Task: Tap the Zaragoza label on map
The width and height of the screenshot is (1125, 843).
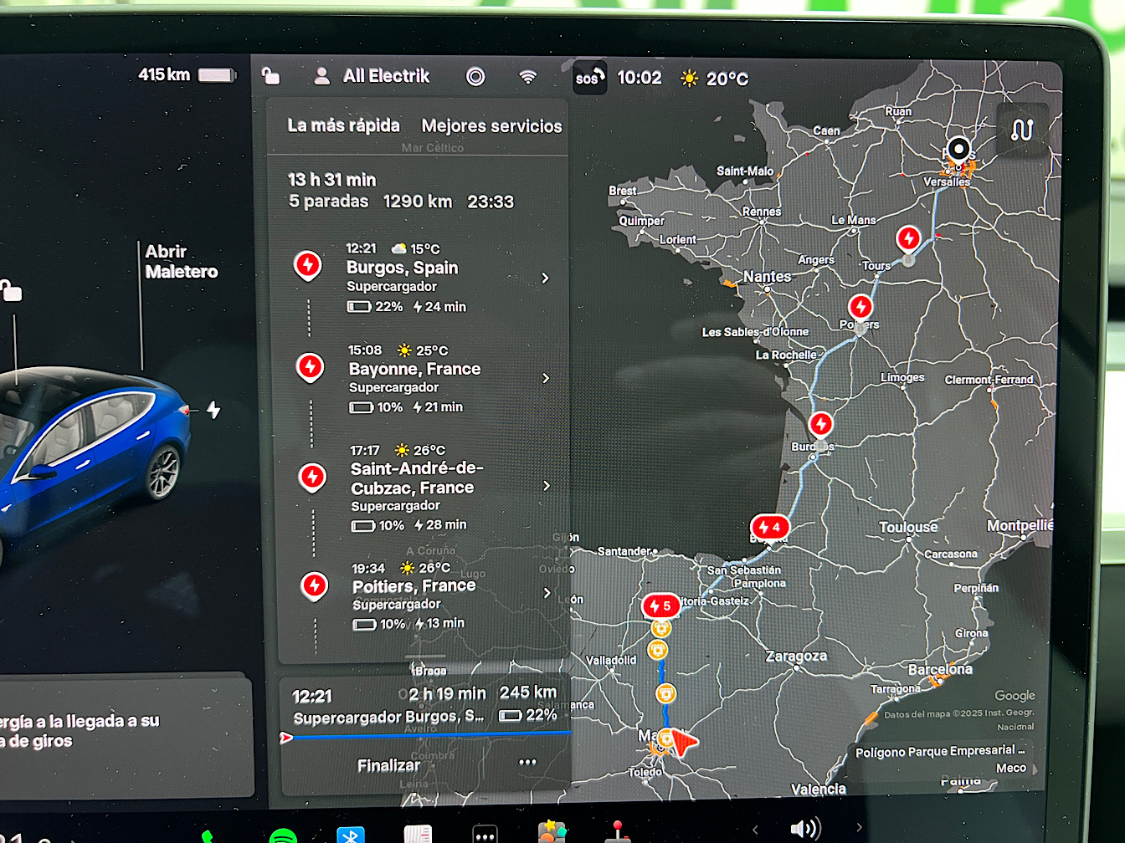Action: point(796,657)
